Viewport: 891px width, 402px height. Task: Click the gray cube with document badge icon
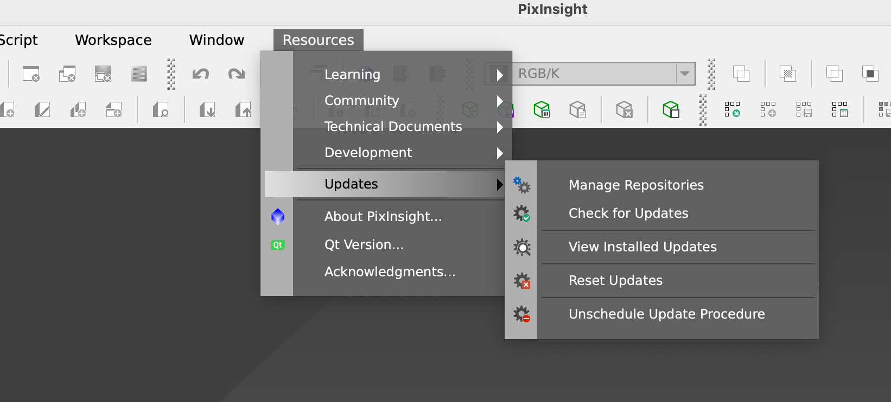(577, 109)
